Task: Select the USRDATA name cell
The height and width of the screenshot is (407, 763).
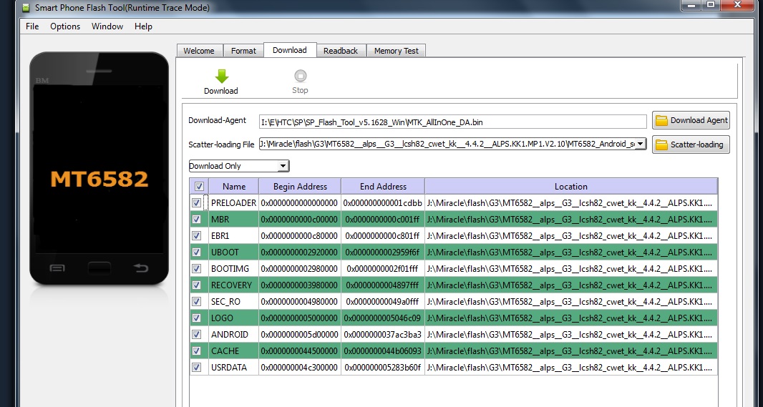Action: coord(233,367)
